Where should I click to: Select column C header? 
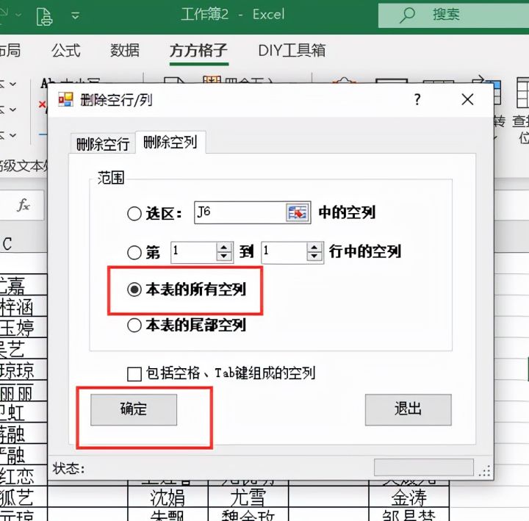click(x=7, y=244)
